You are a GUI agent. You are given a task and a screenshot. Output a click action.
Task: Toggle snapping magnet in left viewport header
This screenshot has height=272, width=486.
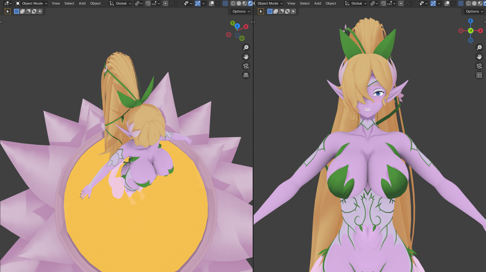pos(148,3)
